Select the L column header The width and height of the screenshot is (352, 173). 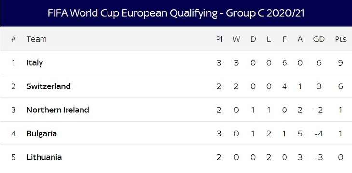click(x=269, y=39)
